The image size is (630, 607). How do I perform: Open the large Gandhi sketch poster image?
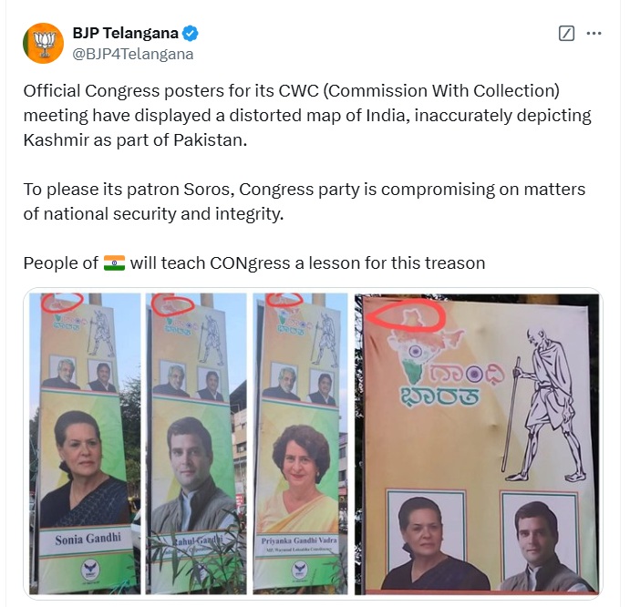[x=477, y=444]
